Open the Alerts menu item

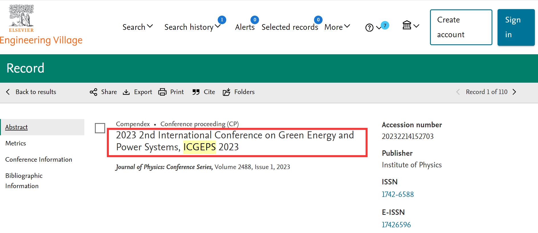pyautogui.click(x=245, y=27)
